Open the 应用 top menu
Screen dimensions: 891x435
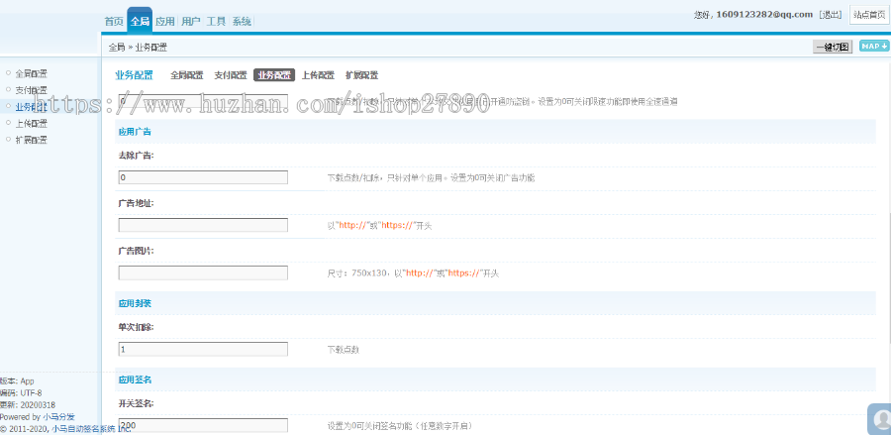point(165,21)
